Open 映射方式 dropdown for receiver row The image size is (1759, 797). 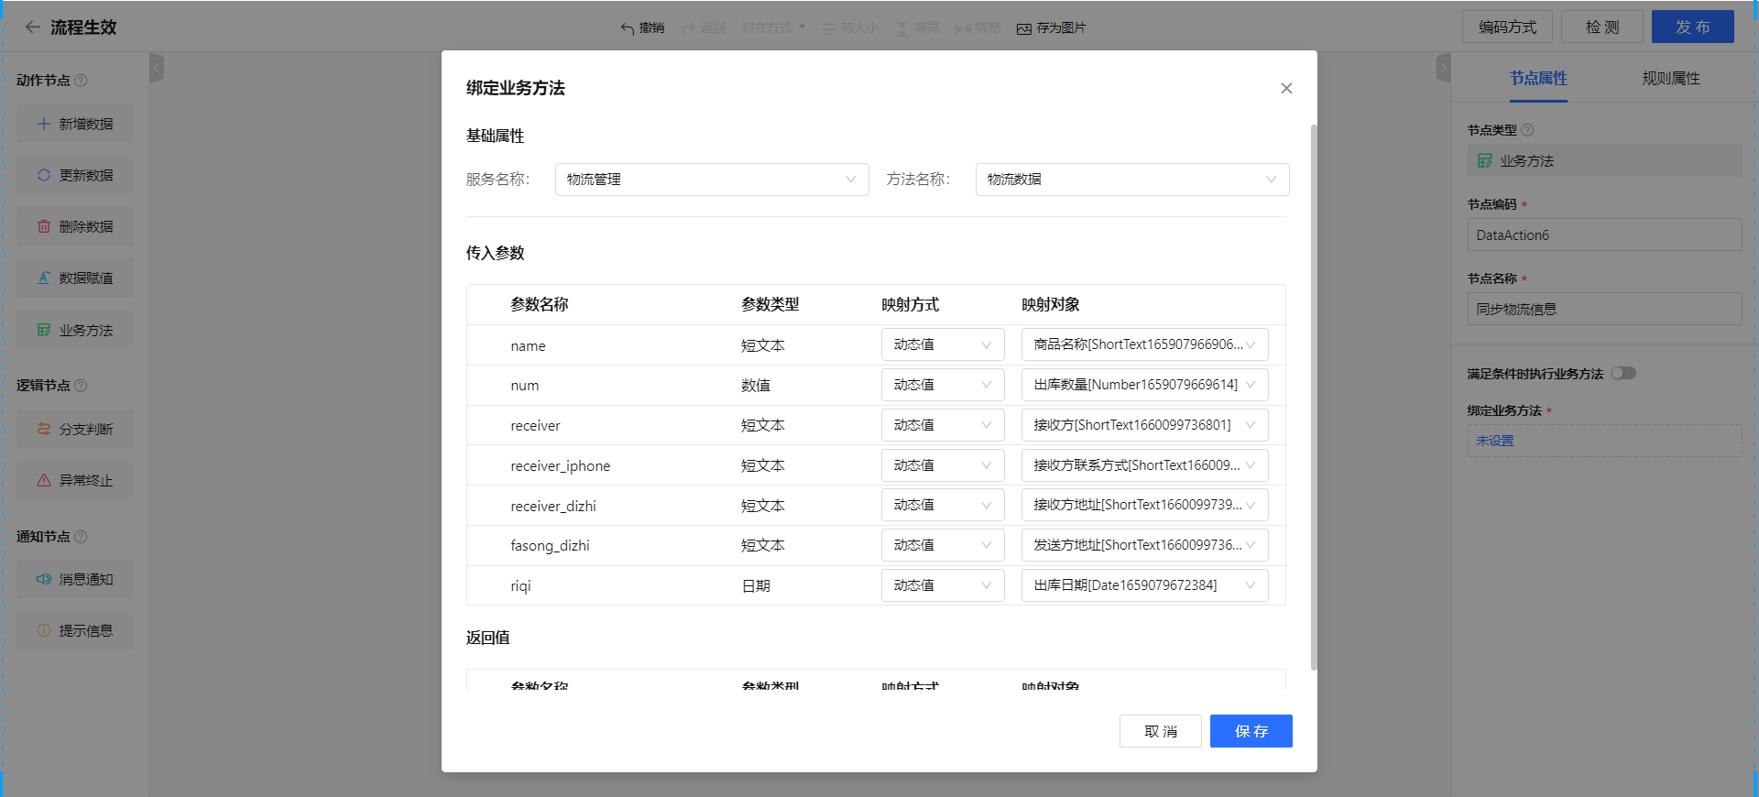[x=943, y=425]
